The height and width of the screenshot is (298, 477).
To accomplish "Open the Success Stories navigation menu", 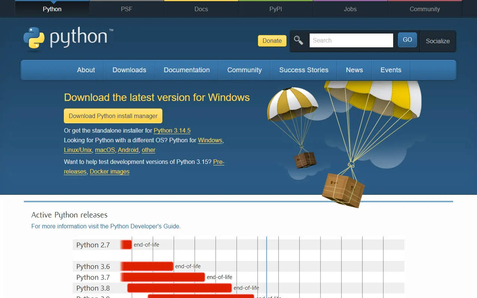I will (304, 70).
